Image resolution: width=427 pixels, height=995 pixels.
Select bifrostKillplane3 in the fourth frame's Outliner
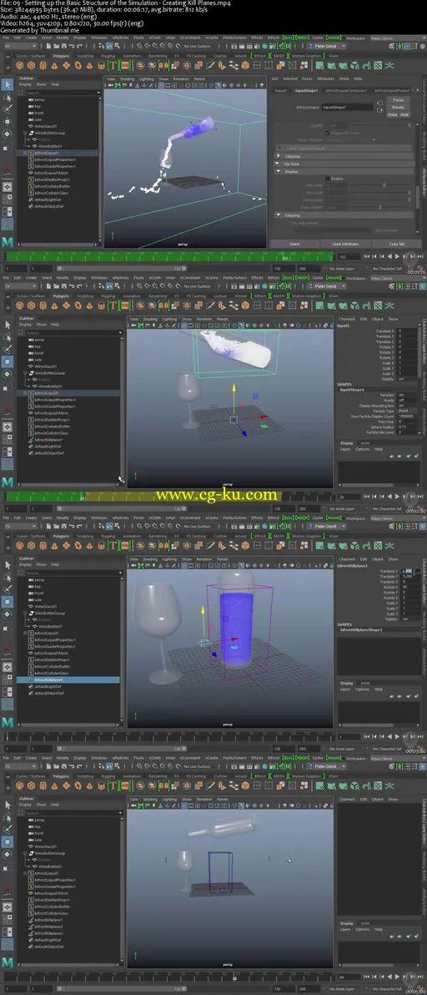tap(48, 933)
